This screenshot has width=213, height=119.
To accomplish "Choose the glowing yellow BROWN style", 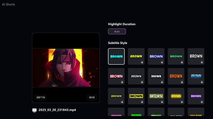I will [x=176, y=96].
